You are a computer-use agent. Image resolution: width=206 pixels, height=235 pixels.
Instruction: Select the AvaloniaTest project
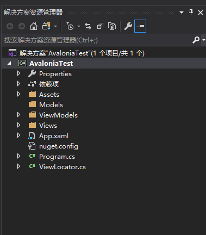pyautogui.click(x=51, y=64)
